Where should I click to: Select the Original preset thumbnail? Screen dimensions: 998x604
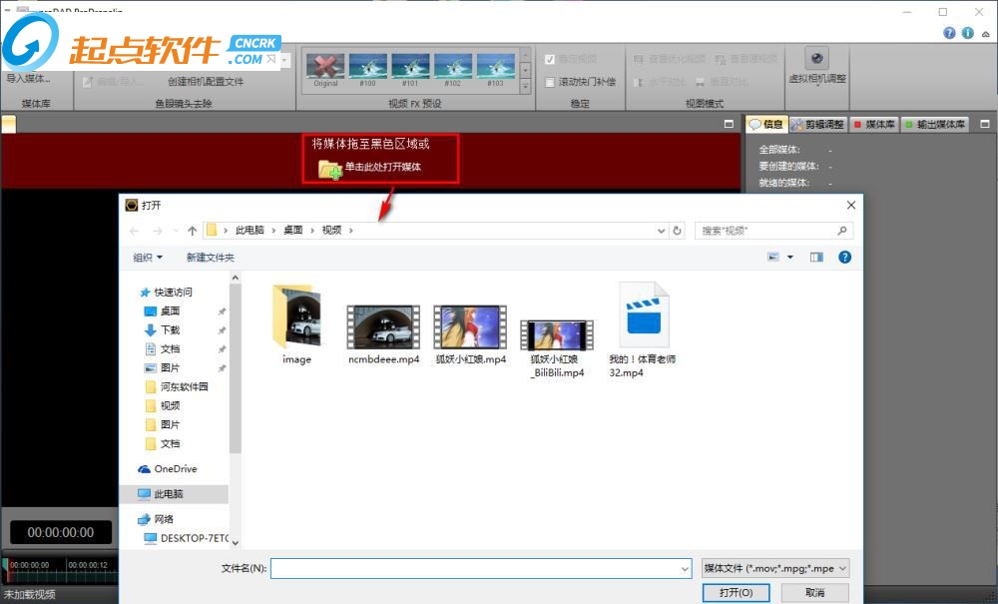click(325, 70)
